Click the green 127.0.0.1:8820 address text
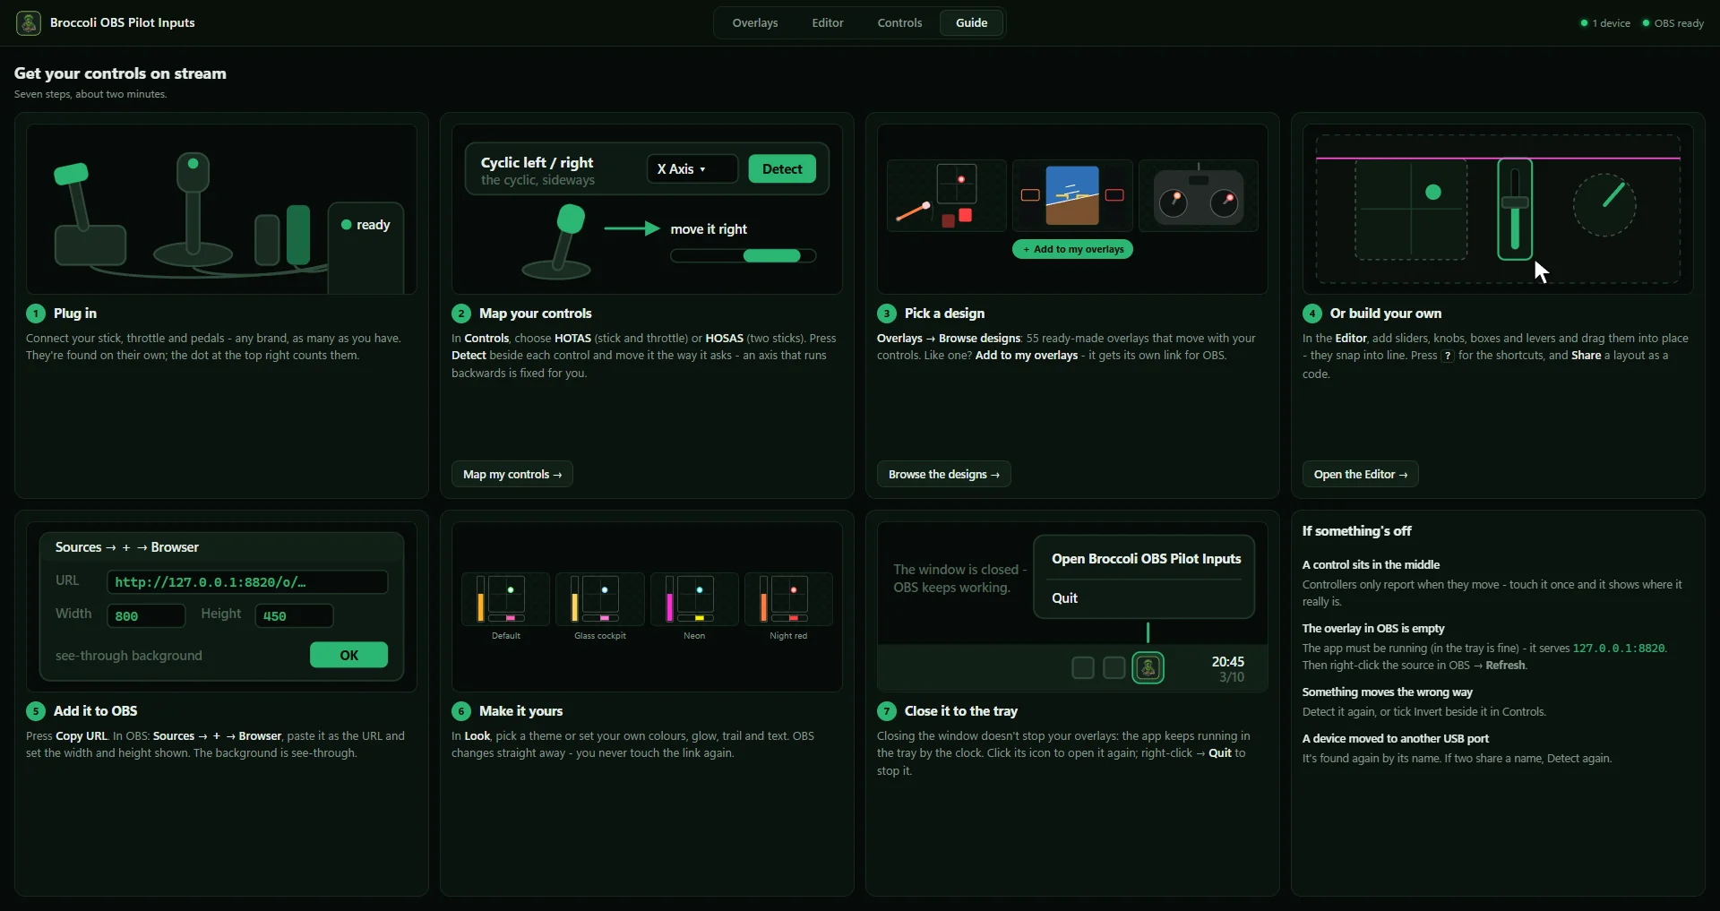Image resolution: width=1720 pixels, height=911 pixels. (1618, 649)
